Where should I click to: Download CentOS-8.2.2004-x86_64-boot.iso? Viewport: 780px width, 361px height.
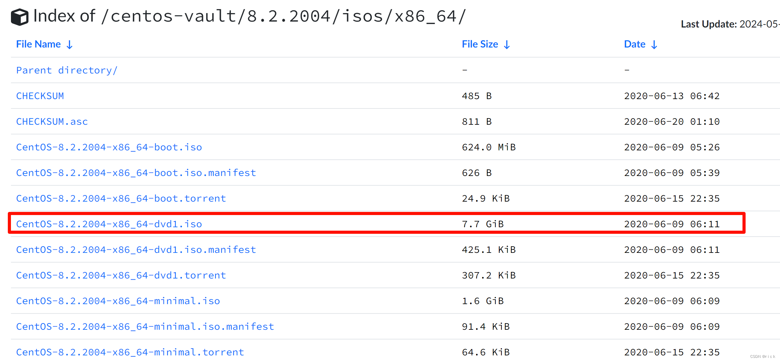(x=109, y=147)
